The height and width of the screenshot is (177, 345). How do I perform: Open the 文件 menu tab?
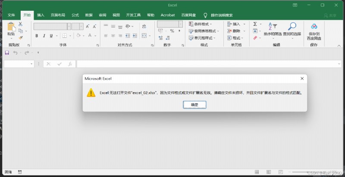click(11, 15)
